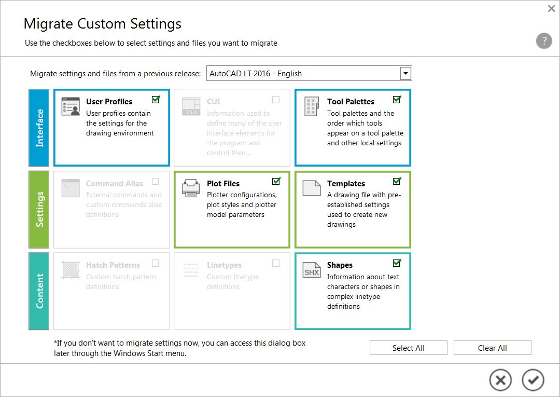This screenshot has height=397, width=560.
Task: Click the Shapes SHX icon
Action: (312, 270)
